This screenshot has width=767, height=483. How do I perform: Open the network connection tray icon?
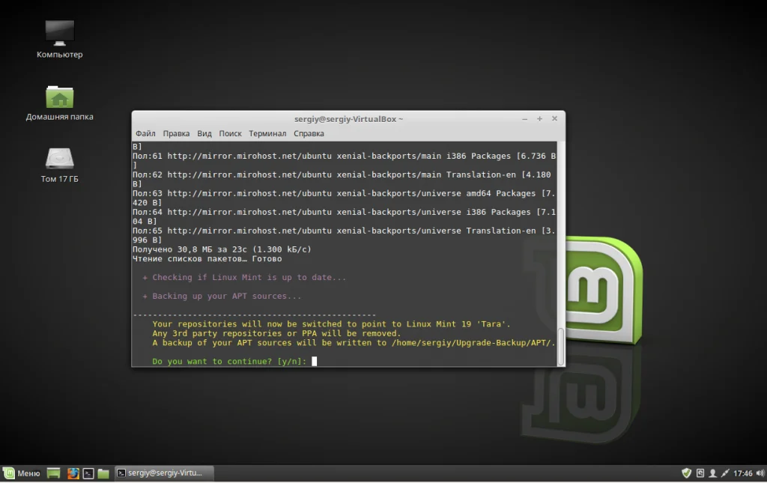tap(725, 473)
